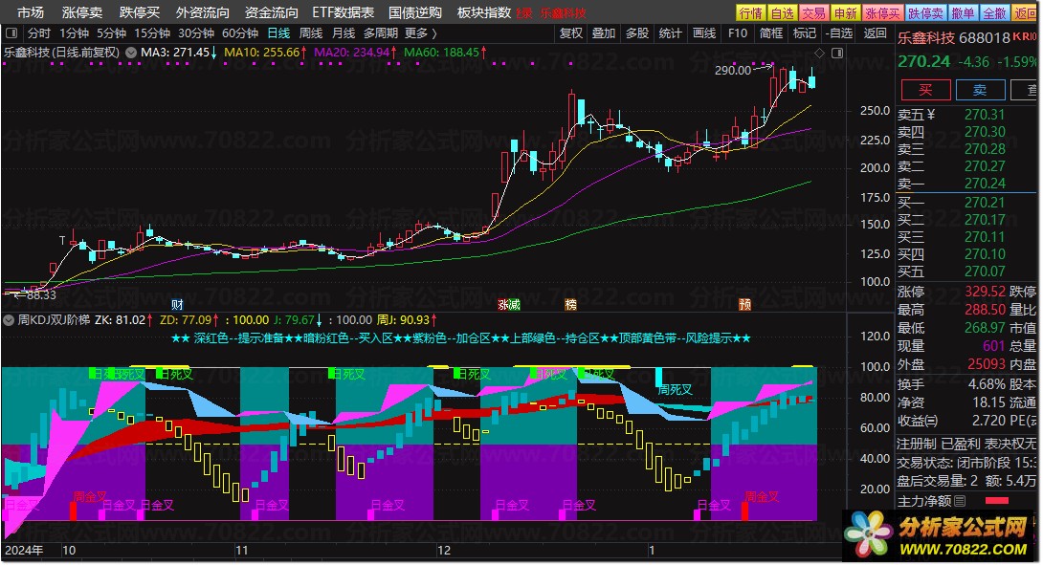
Task: Click the 卖一 price 270.24
Action: click(986, 184)
